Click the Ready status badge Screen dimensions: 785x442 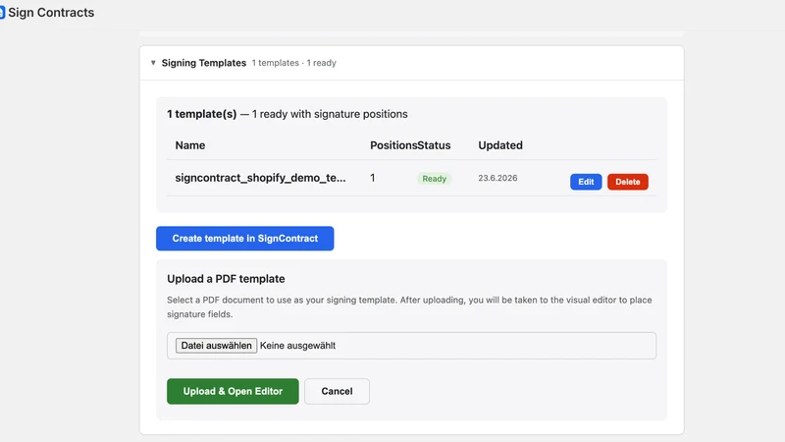tap(434, 179)
